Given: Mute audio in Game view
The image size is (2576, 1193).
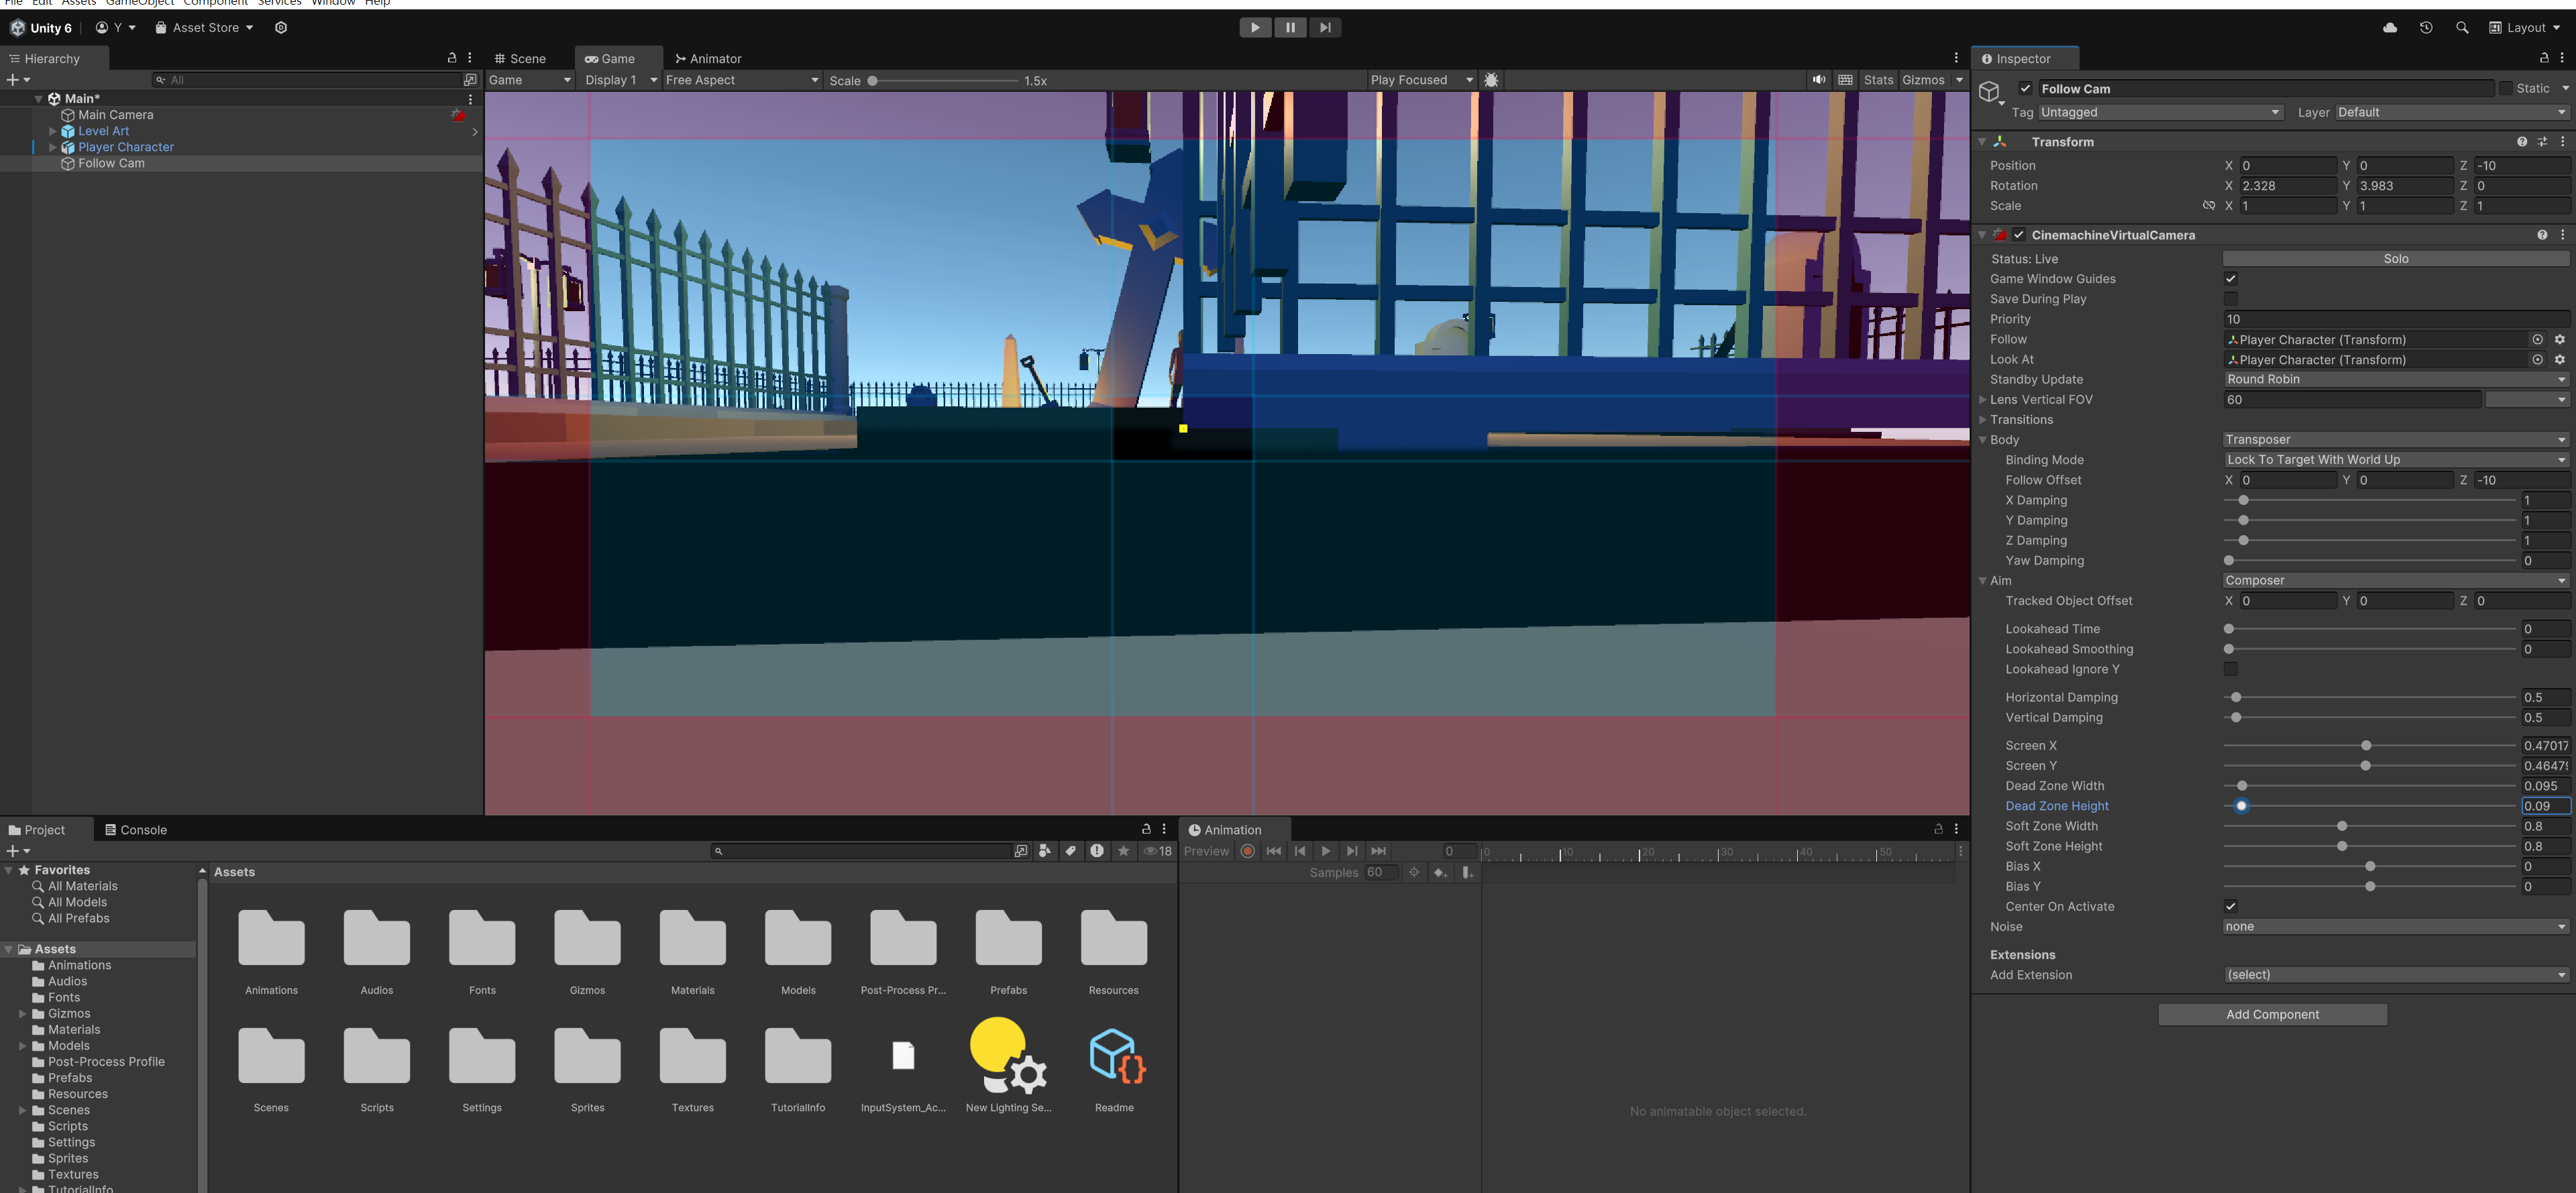Looking at the screenshot, I should [x=1819, y=80].
